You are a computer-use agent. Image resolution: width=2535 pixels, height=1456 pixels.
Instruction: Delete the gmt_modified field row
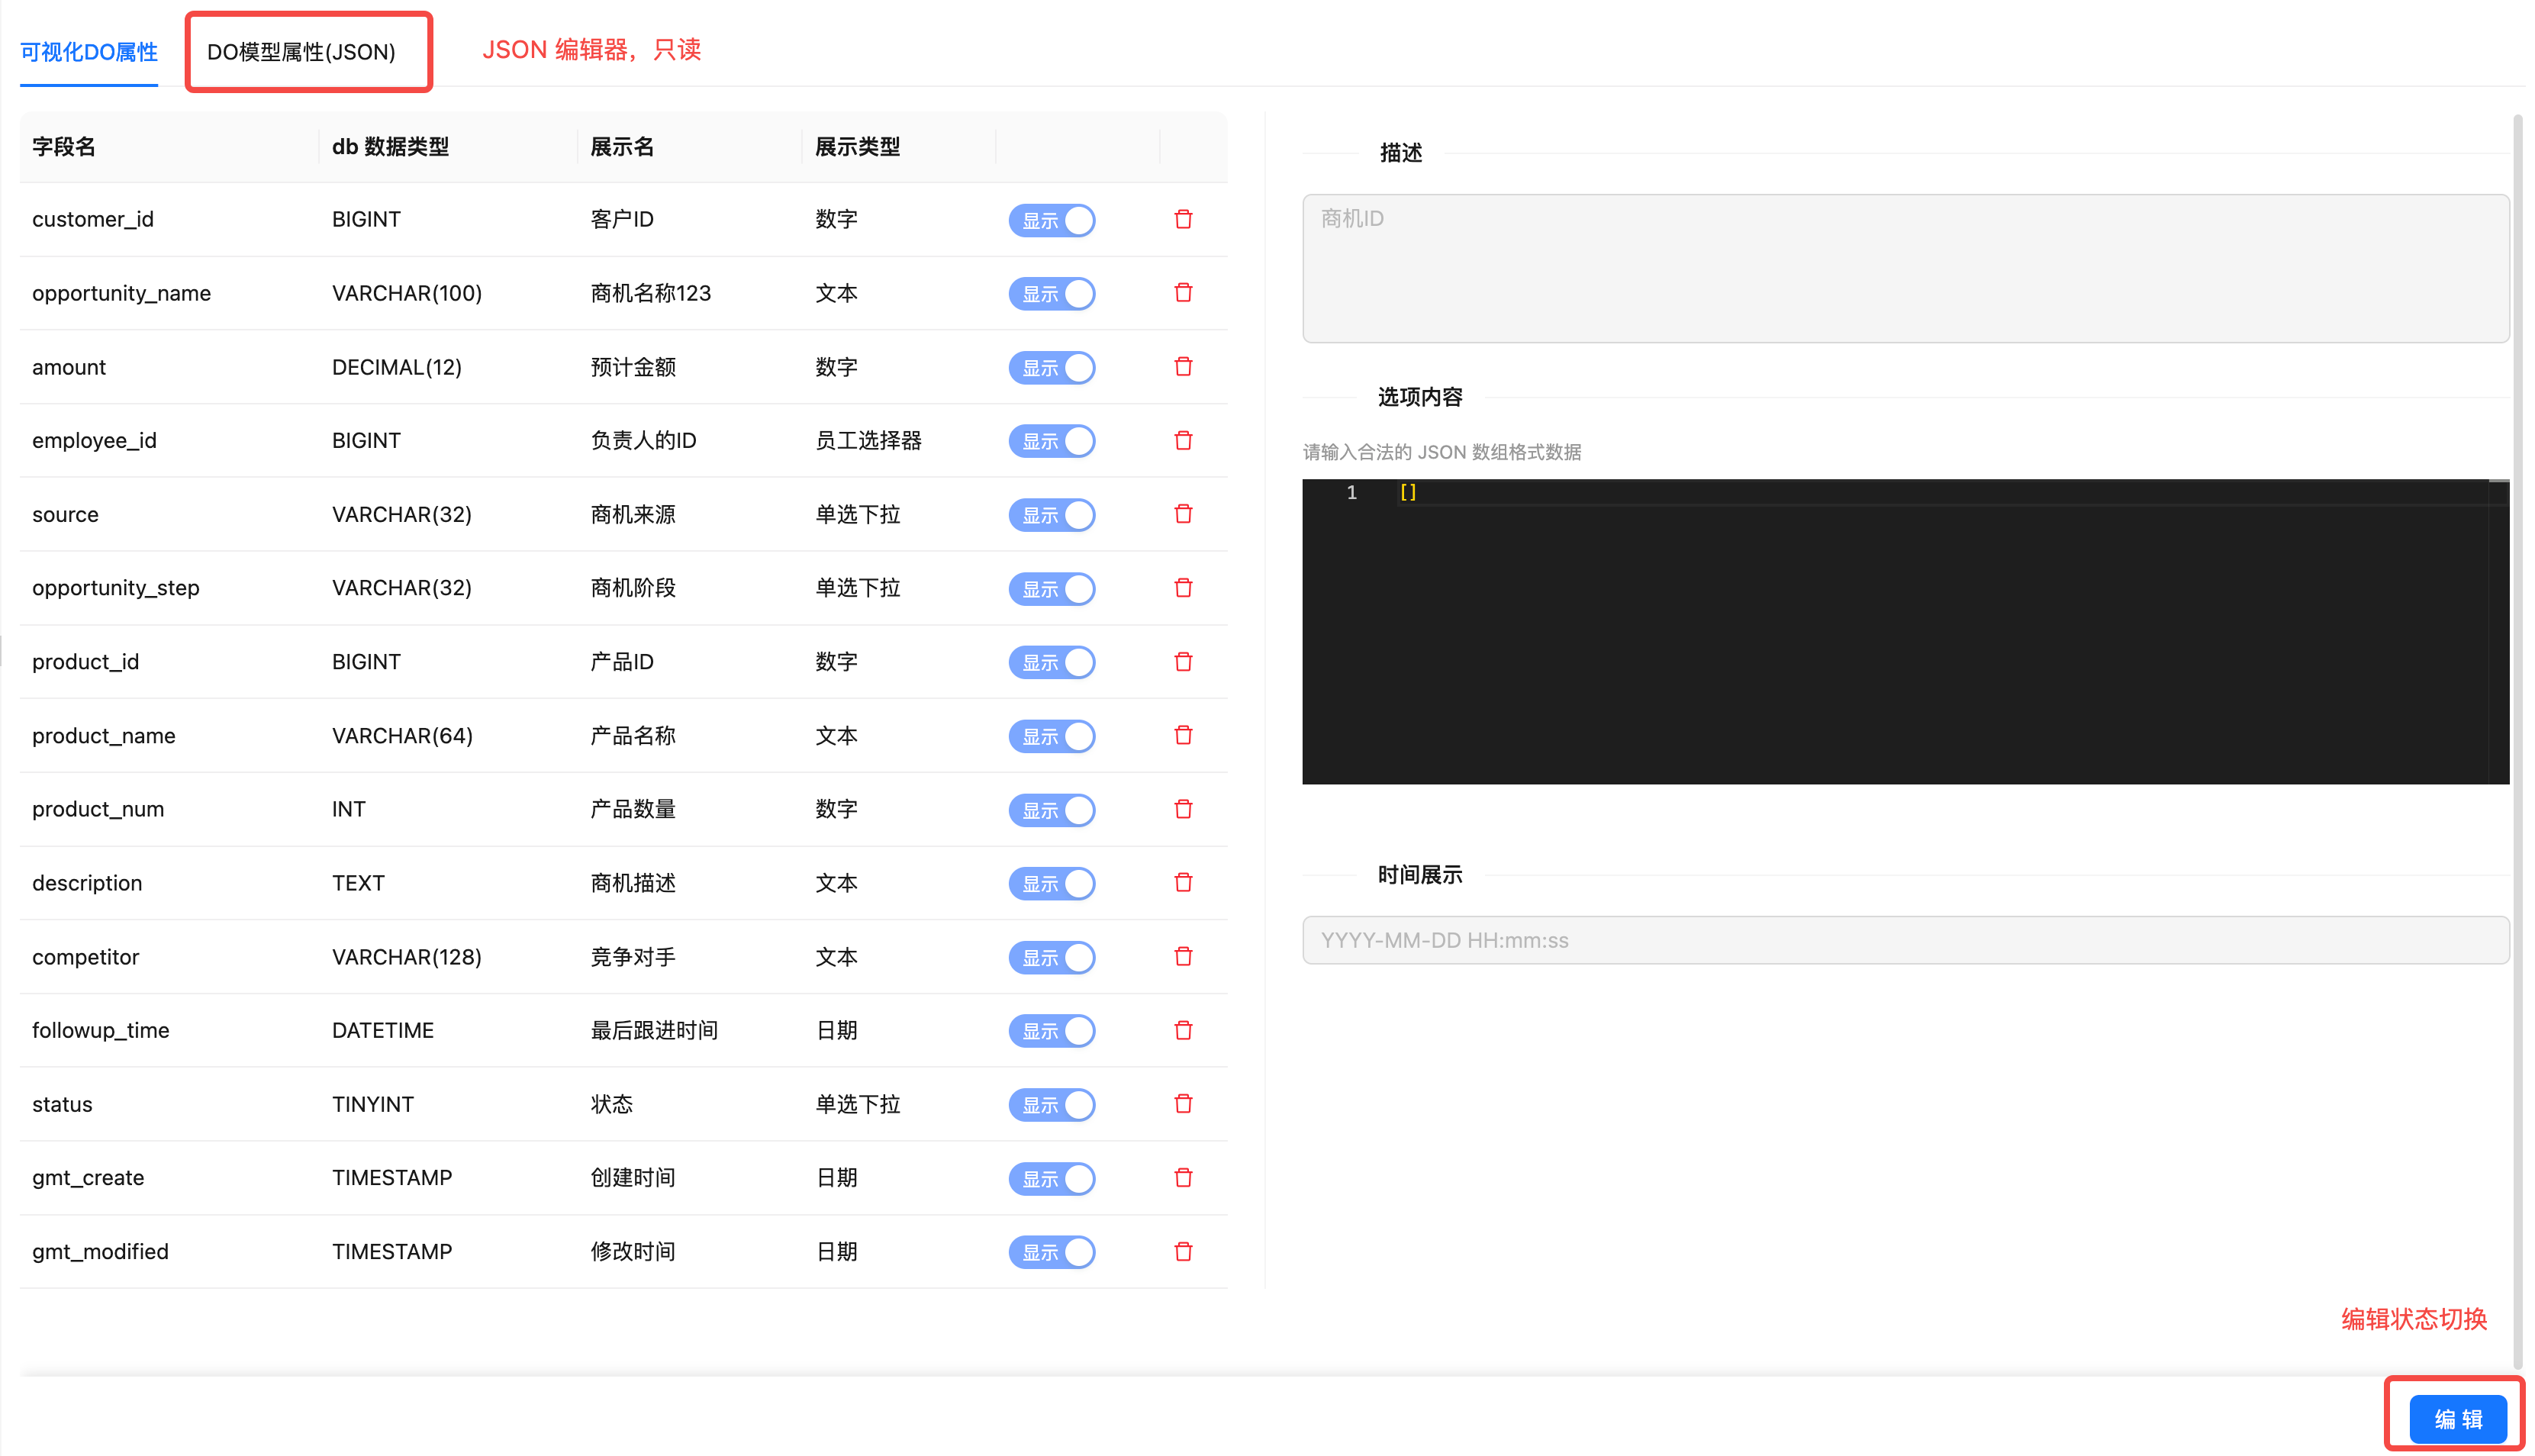[x=1183, y=1252]
